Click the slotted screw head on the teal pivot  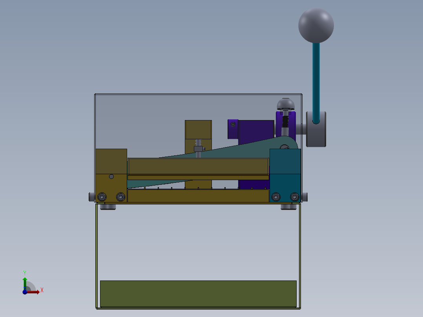[x=284, y=147]
